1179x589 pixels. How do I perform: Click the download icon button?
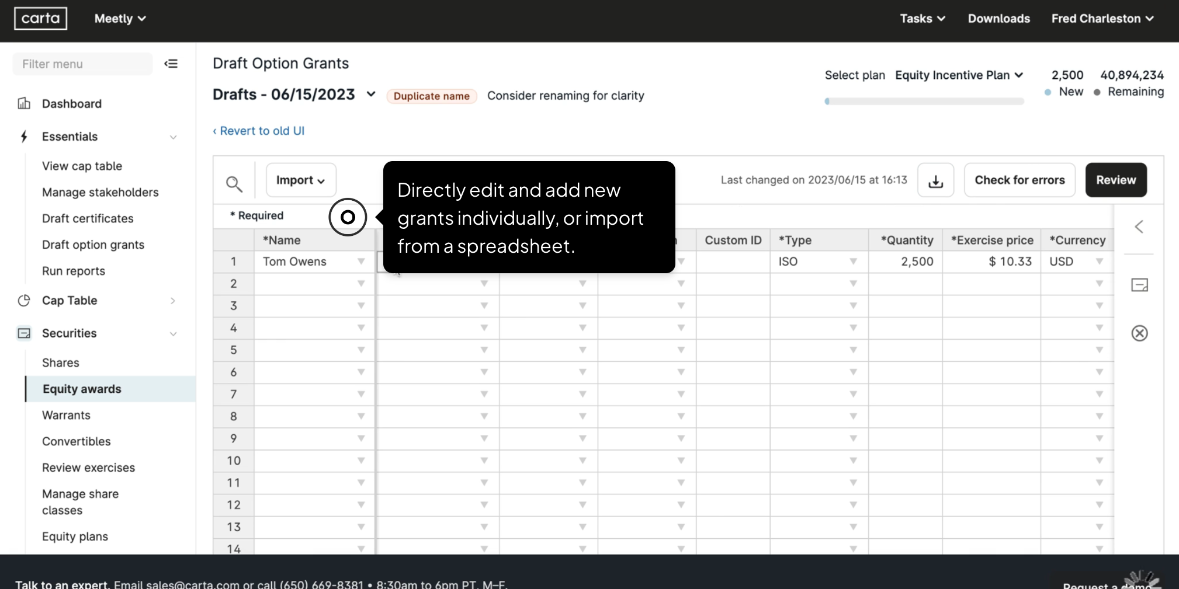936,180
